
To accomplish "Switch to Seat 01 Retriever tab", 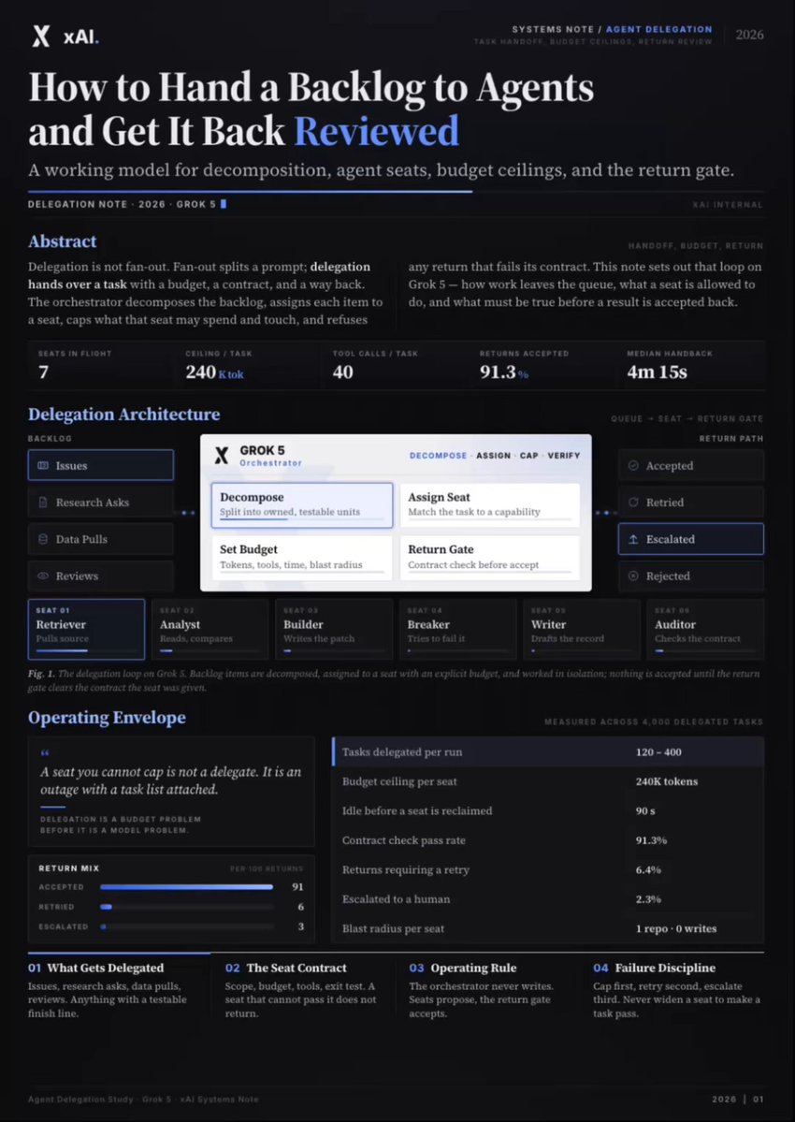I will 86,629.
